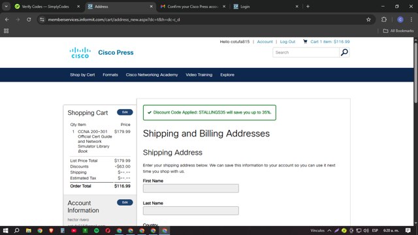The width and height of the screenshot is (418, 235).
Task: Open a new browser tab
Action: (308, 7)
